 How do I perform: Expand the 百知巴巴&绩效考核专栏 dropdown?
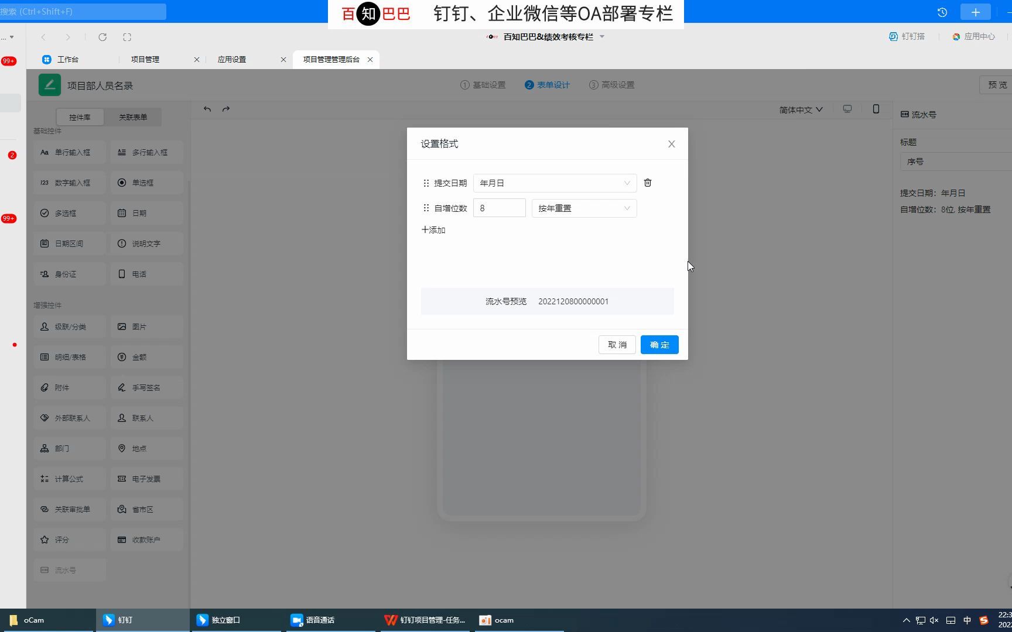tap(602, 37)
